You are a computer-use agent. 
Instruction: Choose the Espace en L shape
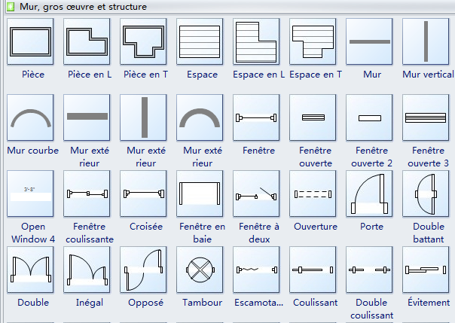coord(256,41)
